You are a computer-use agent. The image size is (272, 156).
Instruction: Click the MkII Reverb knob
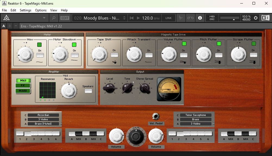click(69, 91)
